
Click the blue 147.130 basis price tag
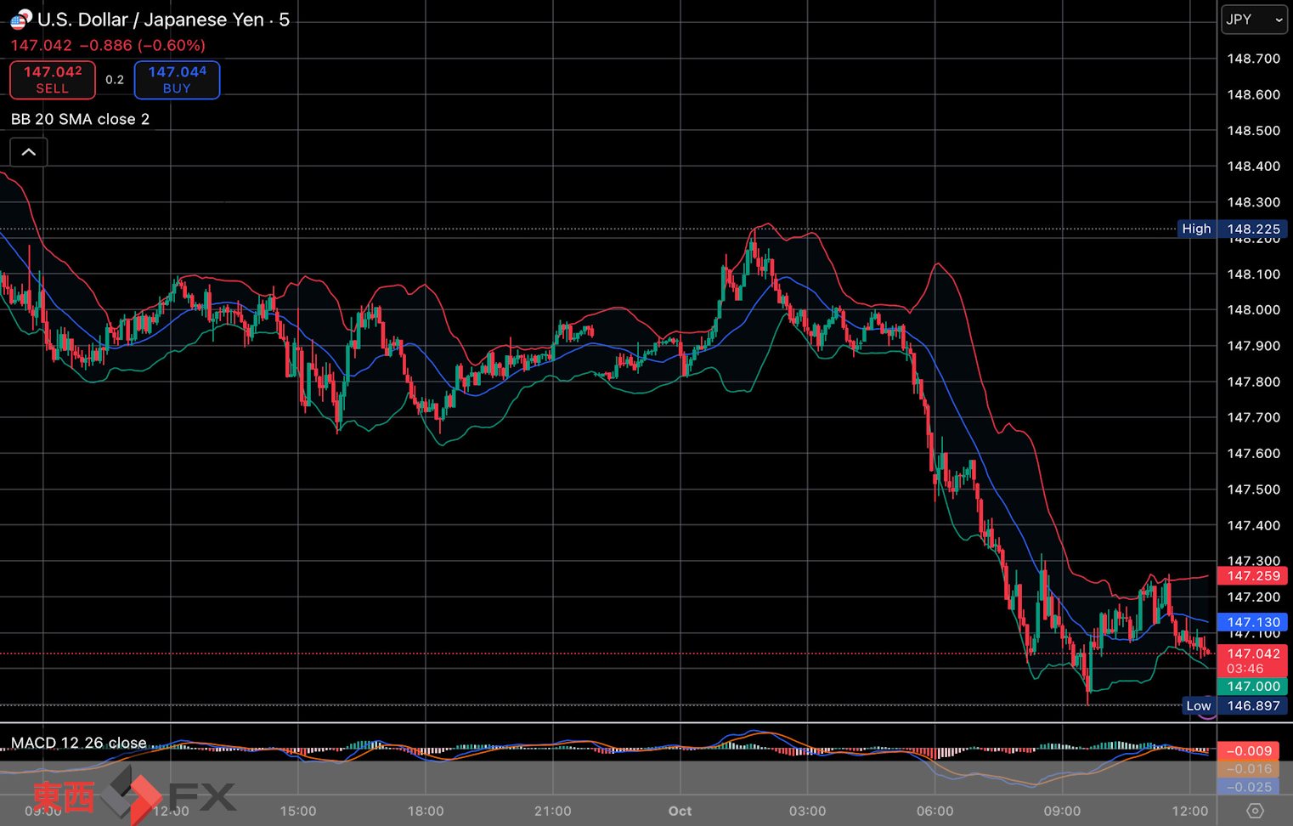pos(1252,622)
